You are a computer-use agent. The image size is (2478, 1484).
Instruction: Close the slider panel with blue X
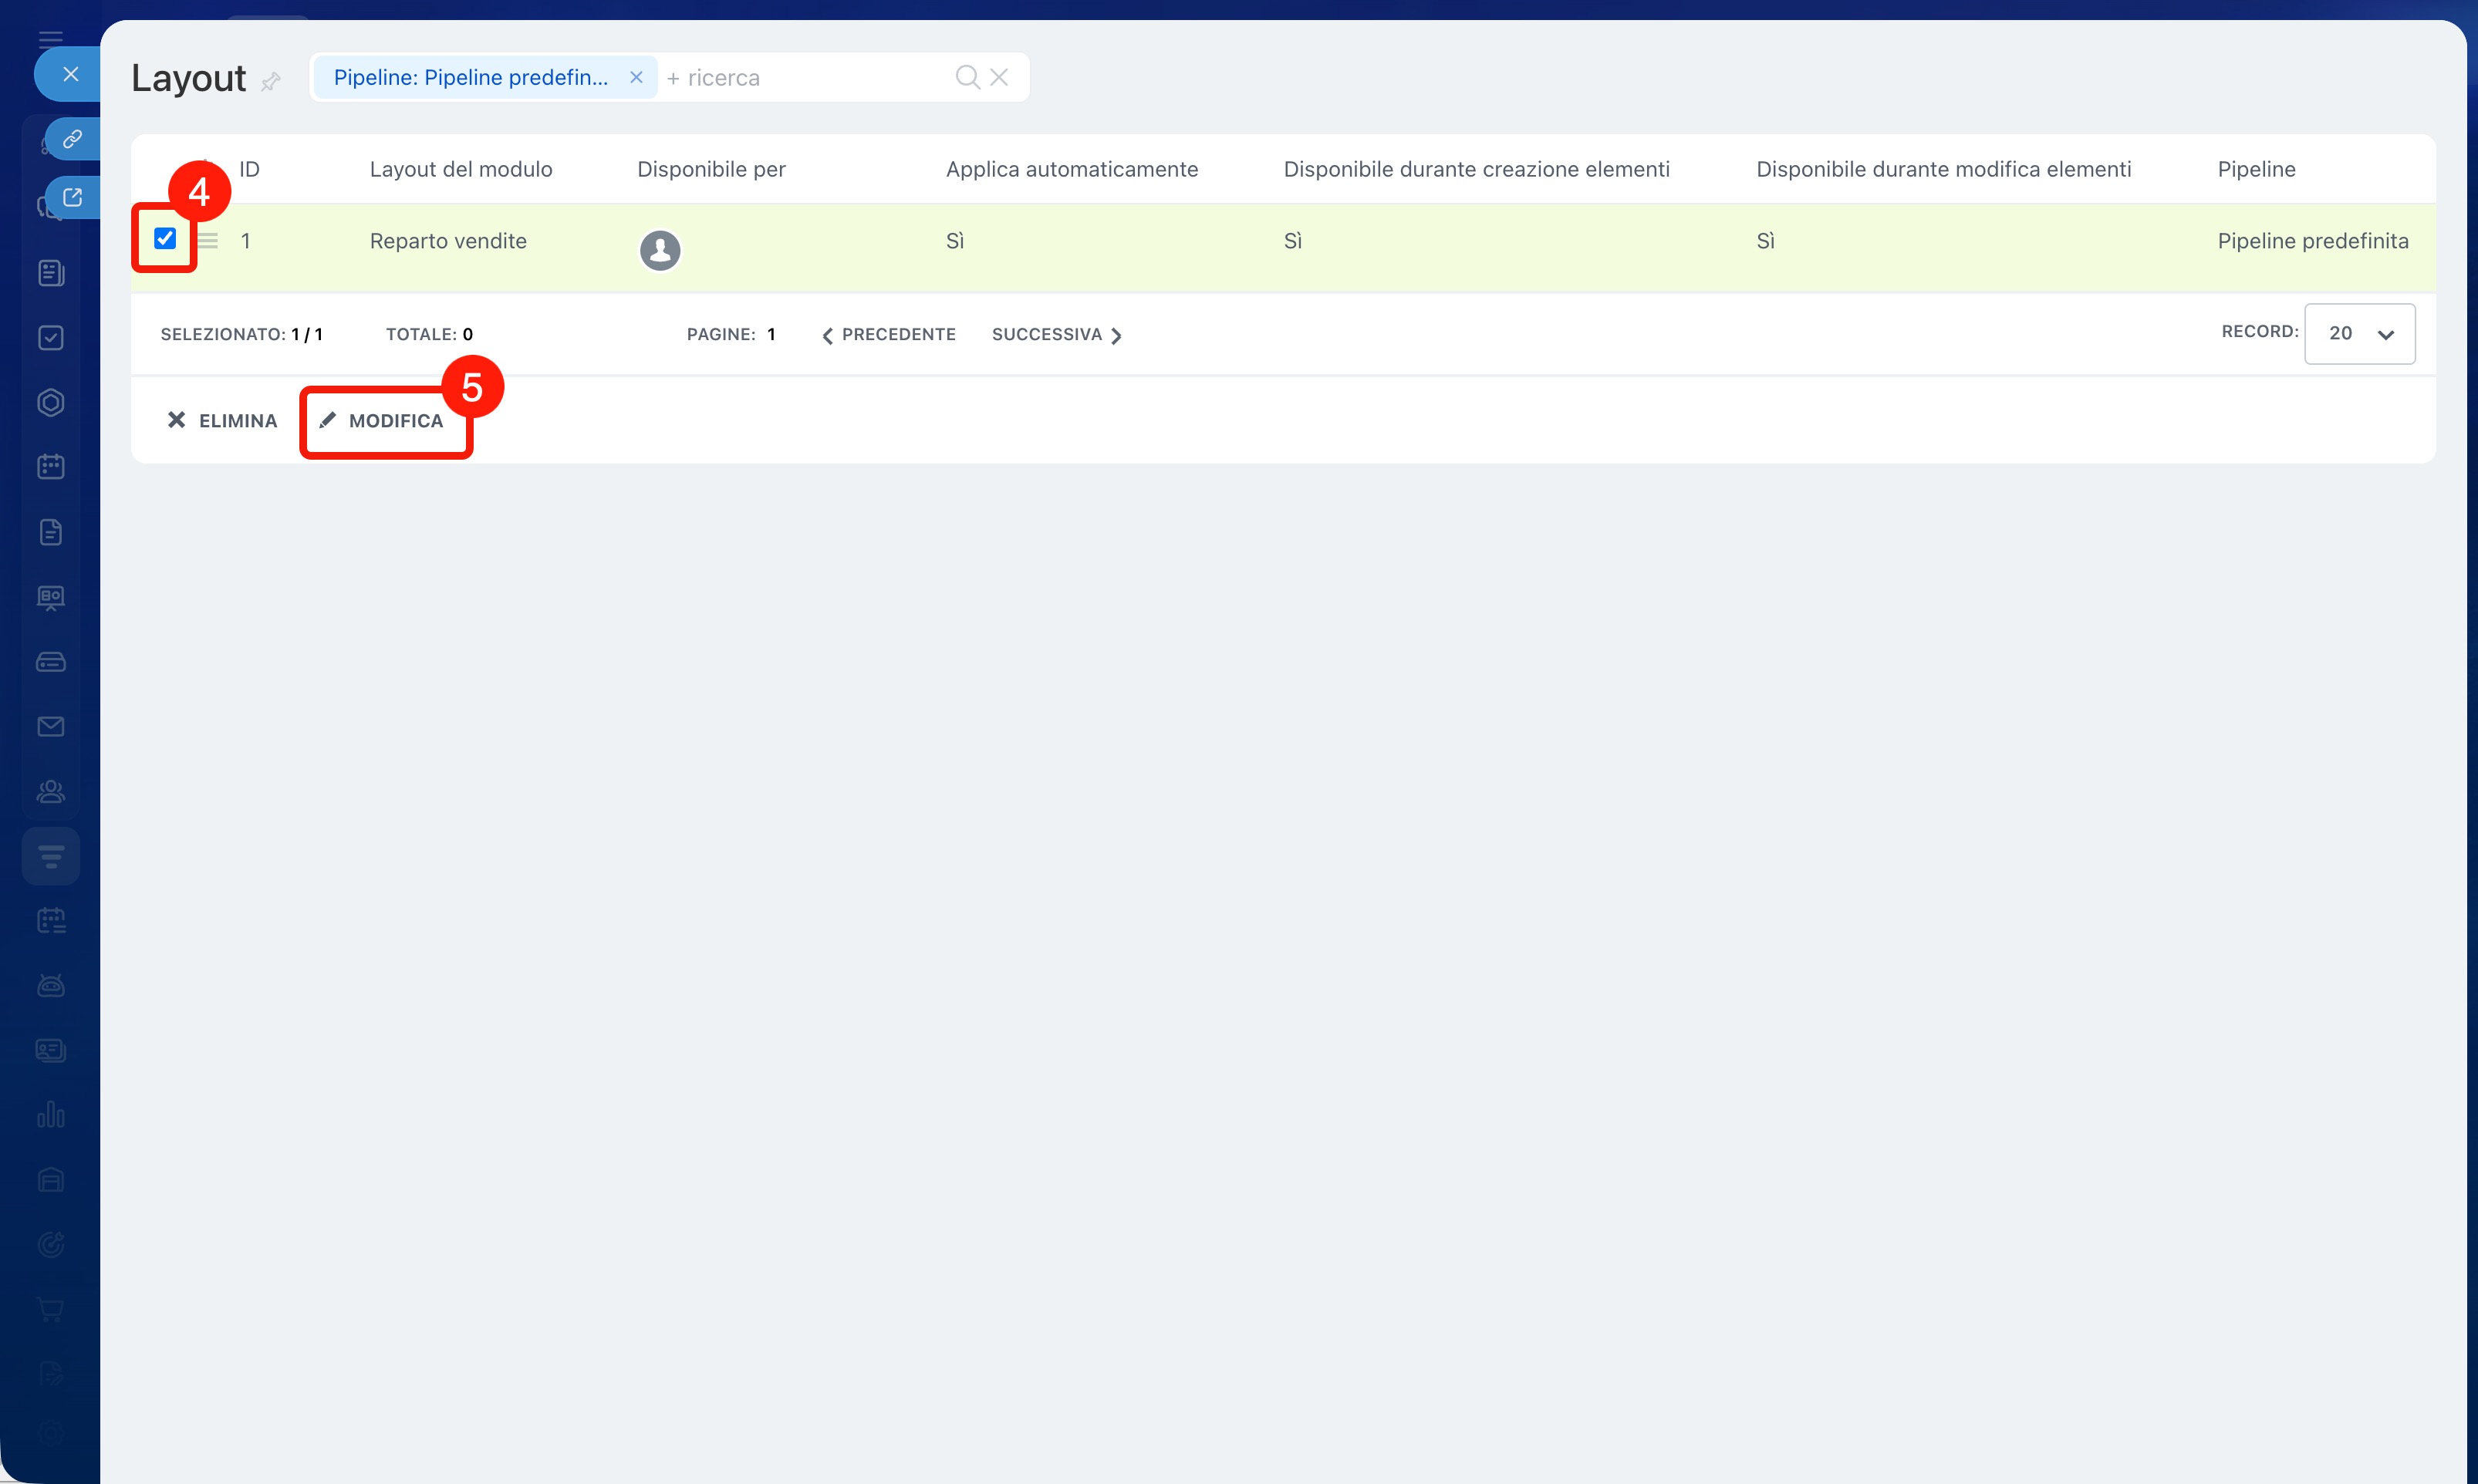70,74
